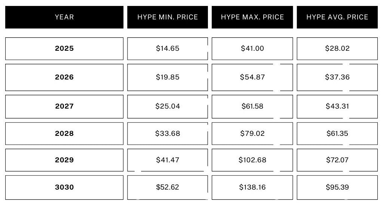Click the $138.16 max price cell
This screenshot has width=383, height=206.
pos(252,187)
